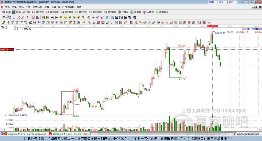Open the 江恩轮 Gann wheel
The height and width of the screenshot is (141, 262).
[123, 12]
